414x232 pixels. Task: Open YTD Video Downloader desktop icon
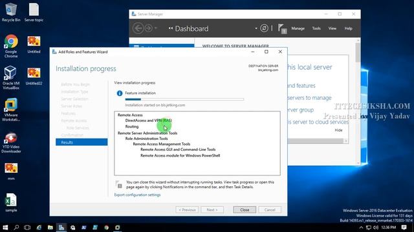11,142
